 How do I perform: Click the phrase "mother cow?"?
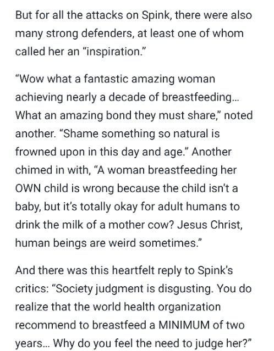(141, 225)
